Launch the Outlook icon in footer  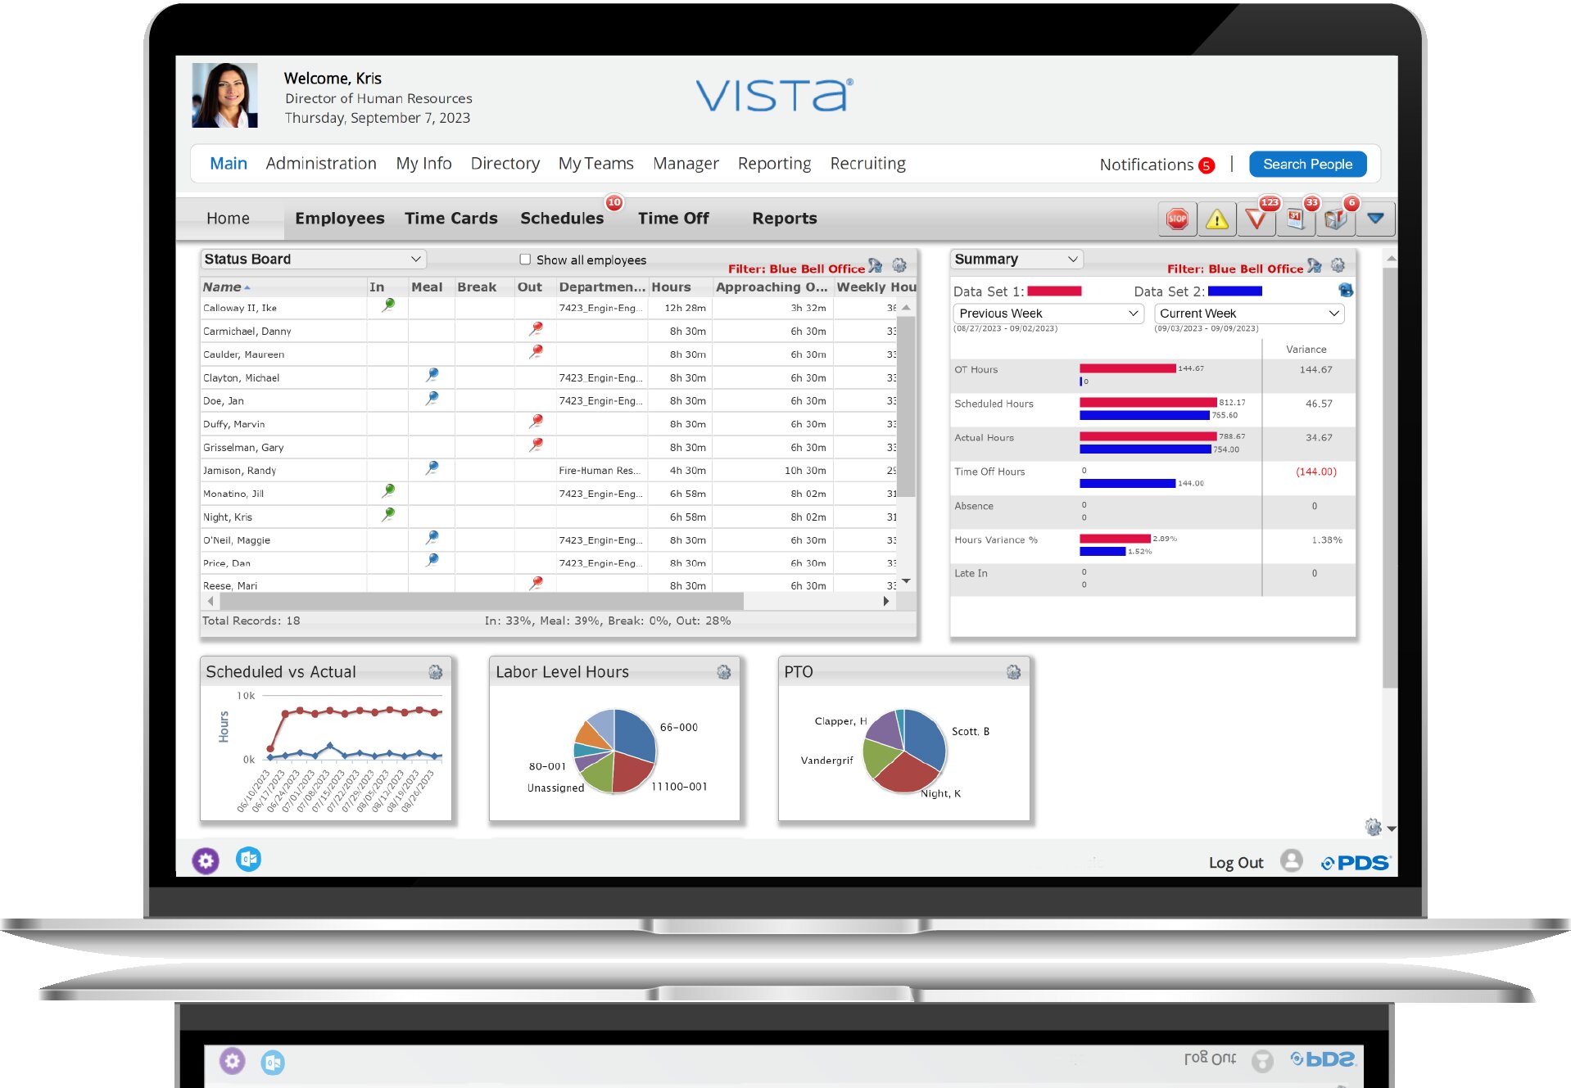coord(249,859)
